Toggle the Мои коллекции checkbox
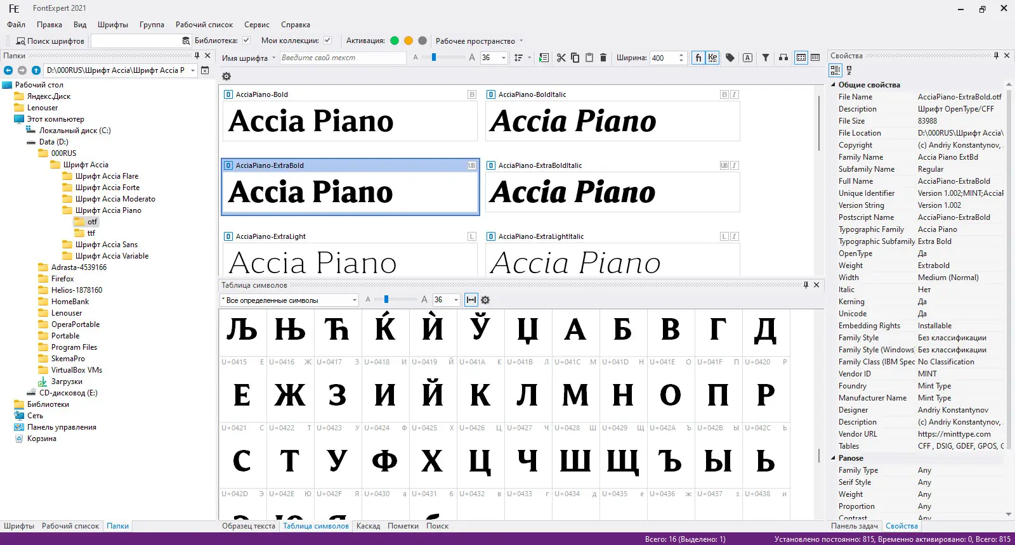 327,41
